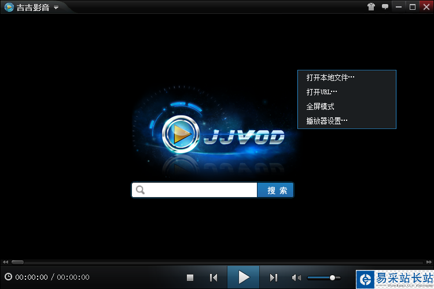434x289 pixels.
Task: Mute audio with the speaker icon
Action: click(296, 277)
